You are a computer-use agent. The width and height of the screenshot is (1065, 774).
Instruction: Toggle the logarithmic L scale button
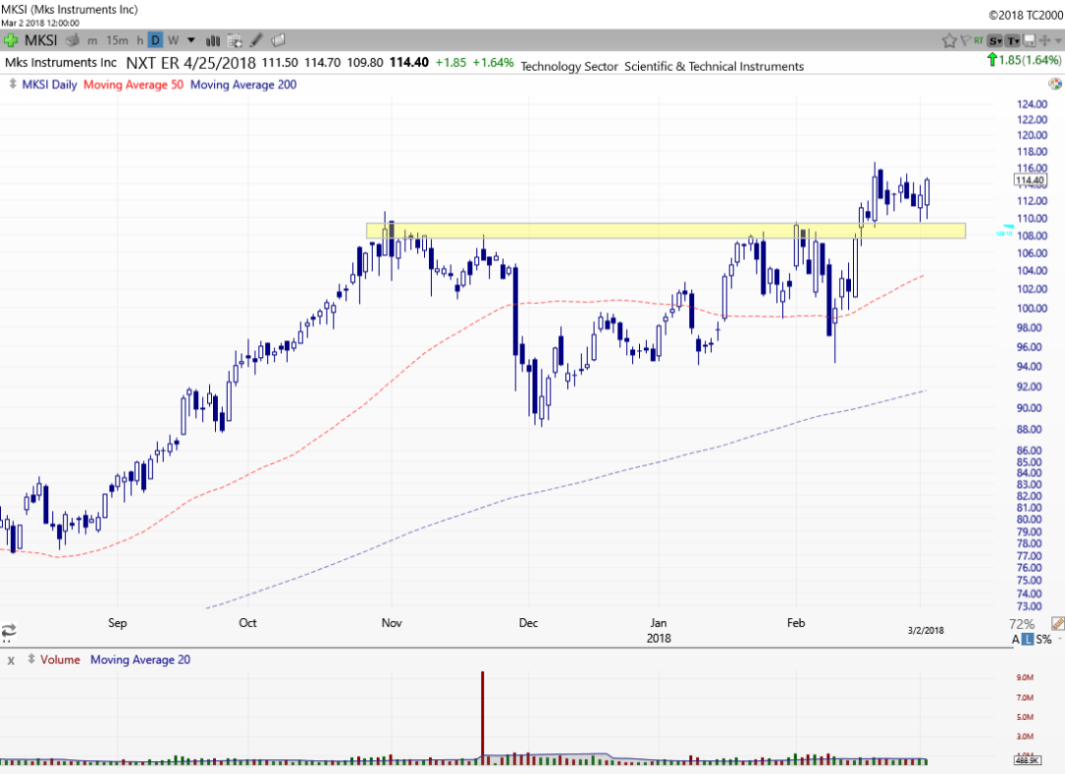click(1029, 640)
